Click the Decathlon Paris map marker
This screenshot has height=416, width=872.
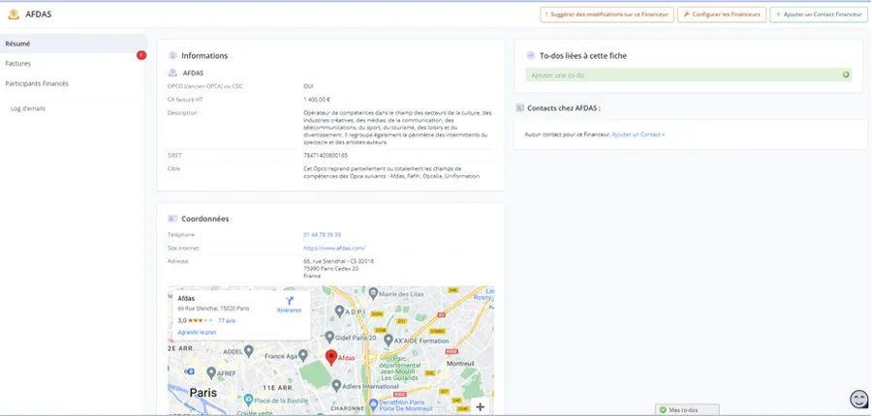pyautogui.click(x=373, y=403)
